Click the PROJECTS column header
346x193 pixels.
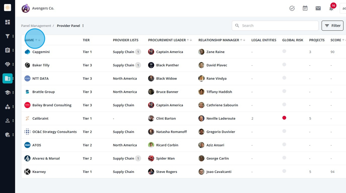[317, 40]
